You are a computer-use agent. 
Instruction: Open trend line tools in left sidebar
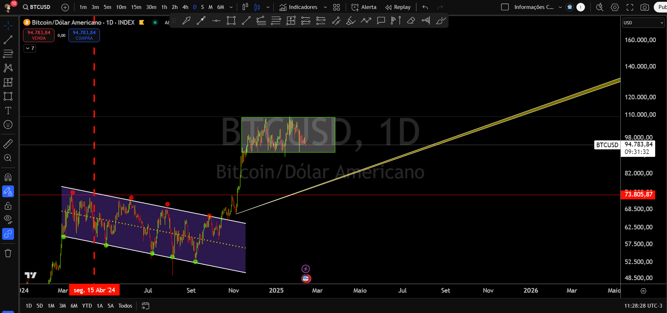click(x=8, y=40)
